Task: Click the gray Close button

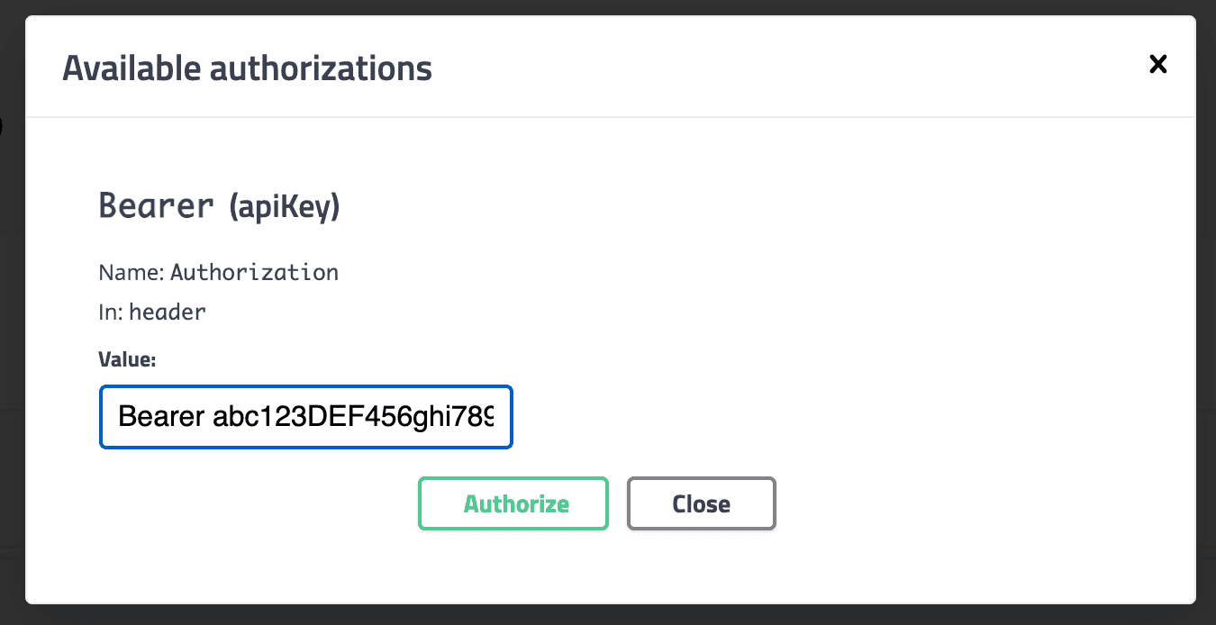Action: tap(702, 503)
